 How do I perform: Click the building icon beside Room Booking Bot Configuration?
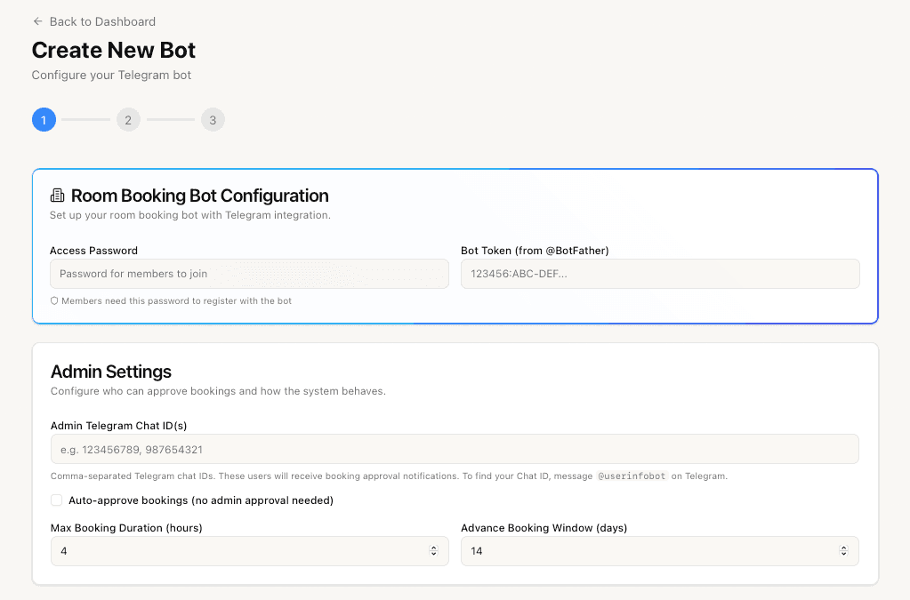[x=58, y=196]
